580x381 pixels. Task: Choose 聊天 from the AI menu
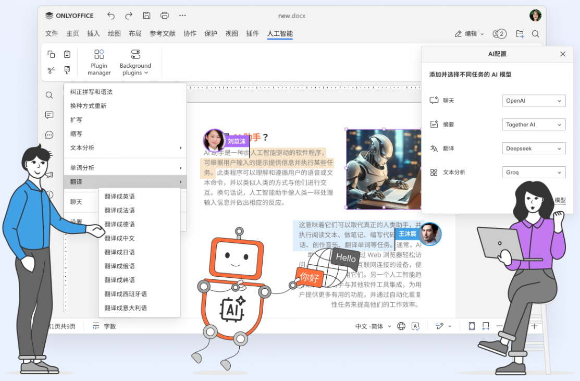[76, 202]
